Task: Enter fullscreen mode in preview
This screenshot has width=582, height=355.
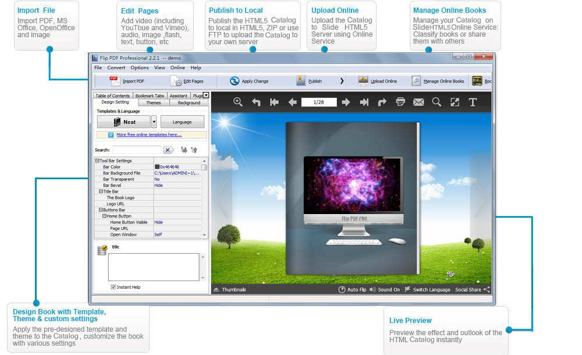Action: pyautogui.click(x=455, y=102)
